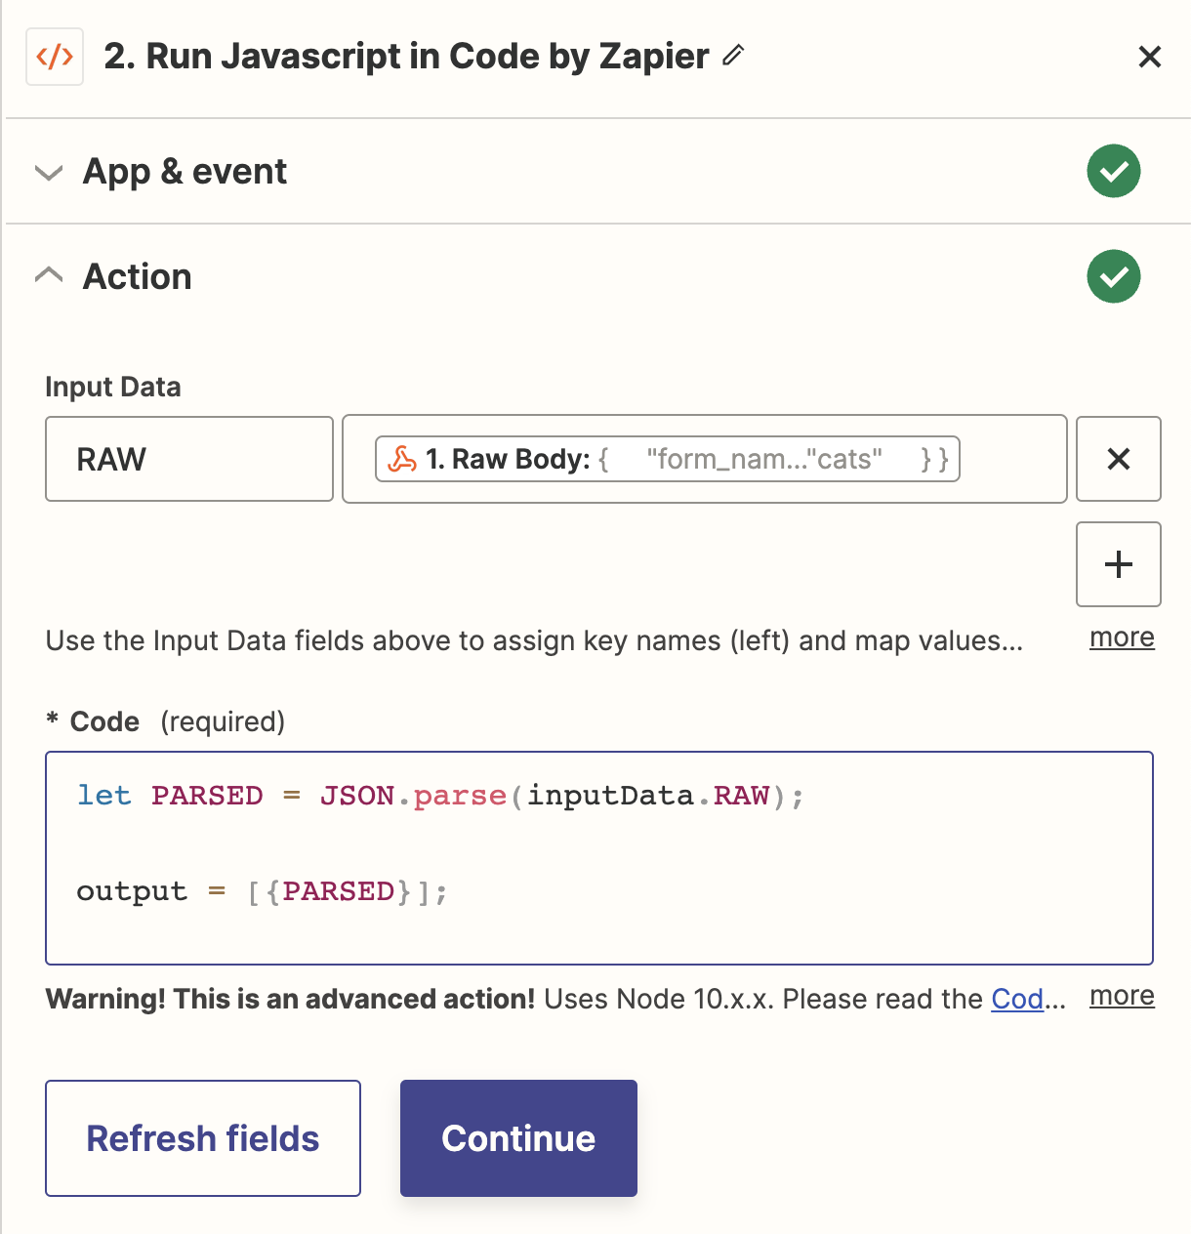Add a new Input Data row

pos(1118,564)
